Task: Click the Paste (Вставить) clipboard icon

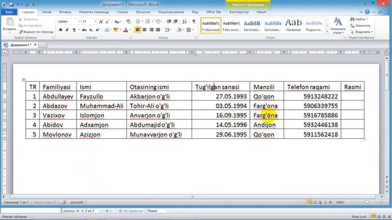Action: 10,22
